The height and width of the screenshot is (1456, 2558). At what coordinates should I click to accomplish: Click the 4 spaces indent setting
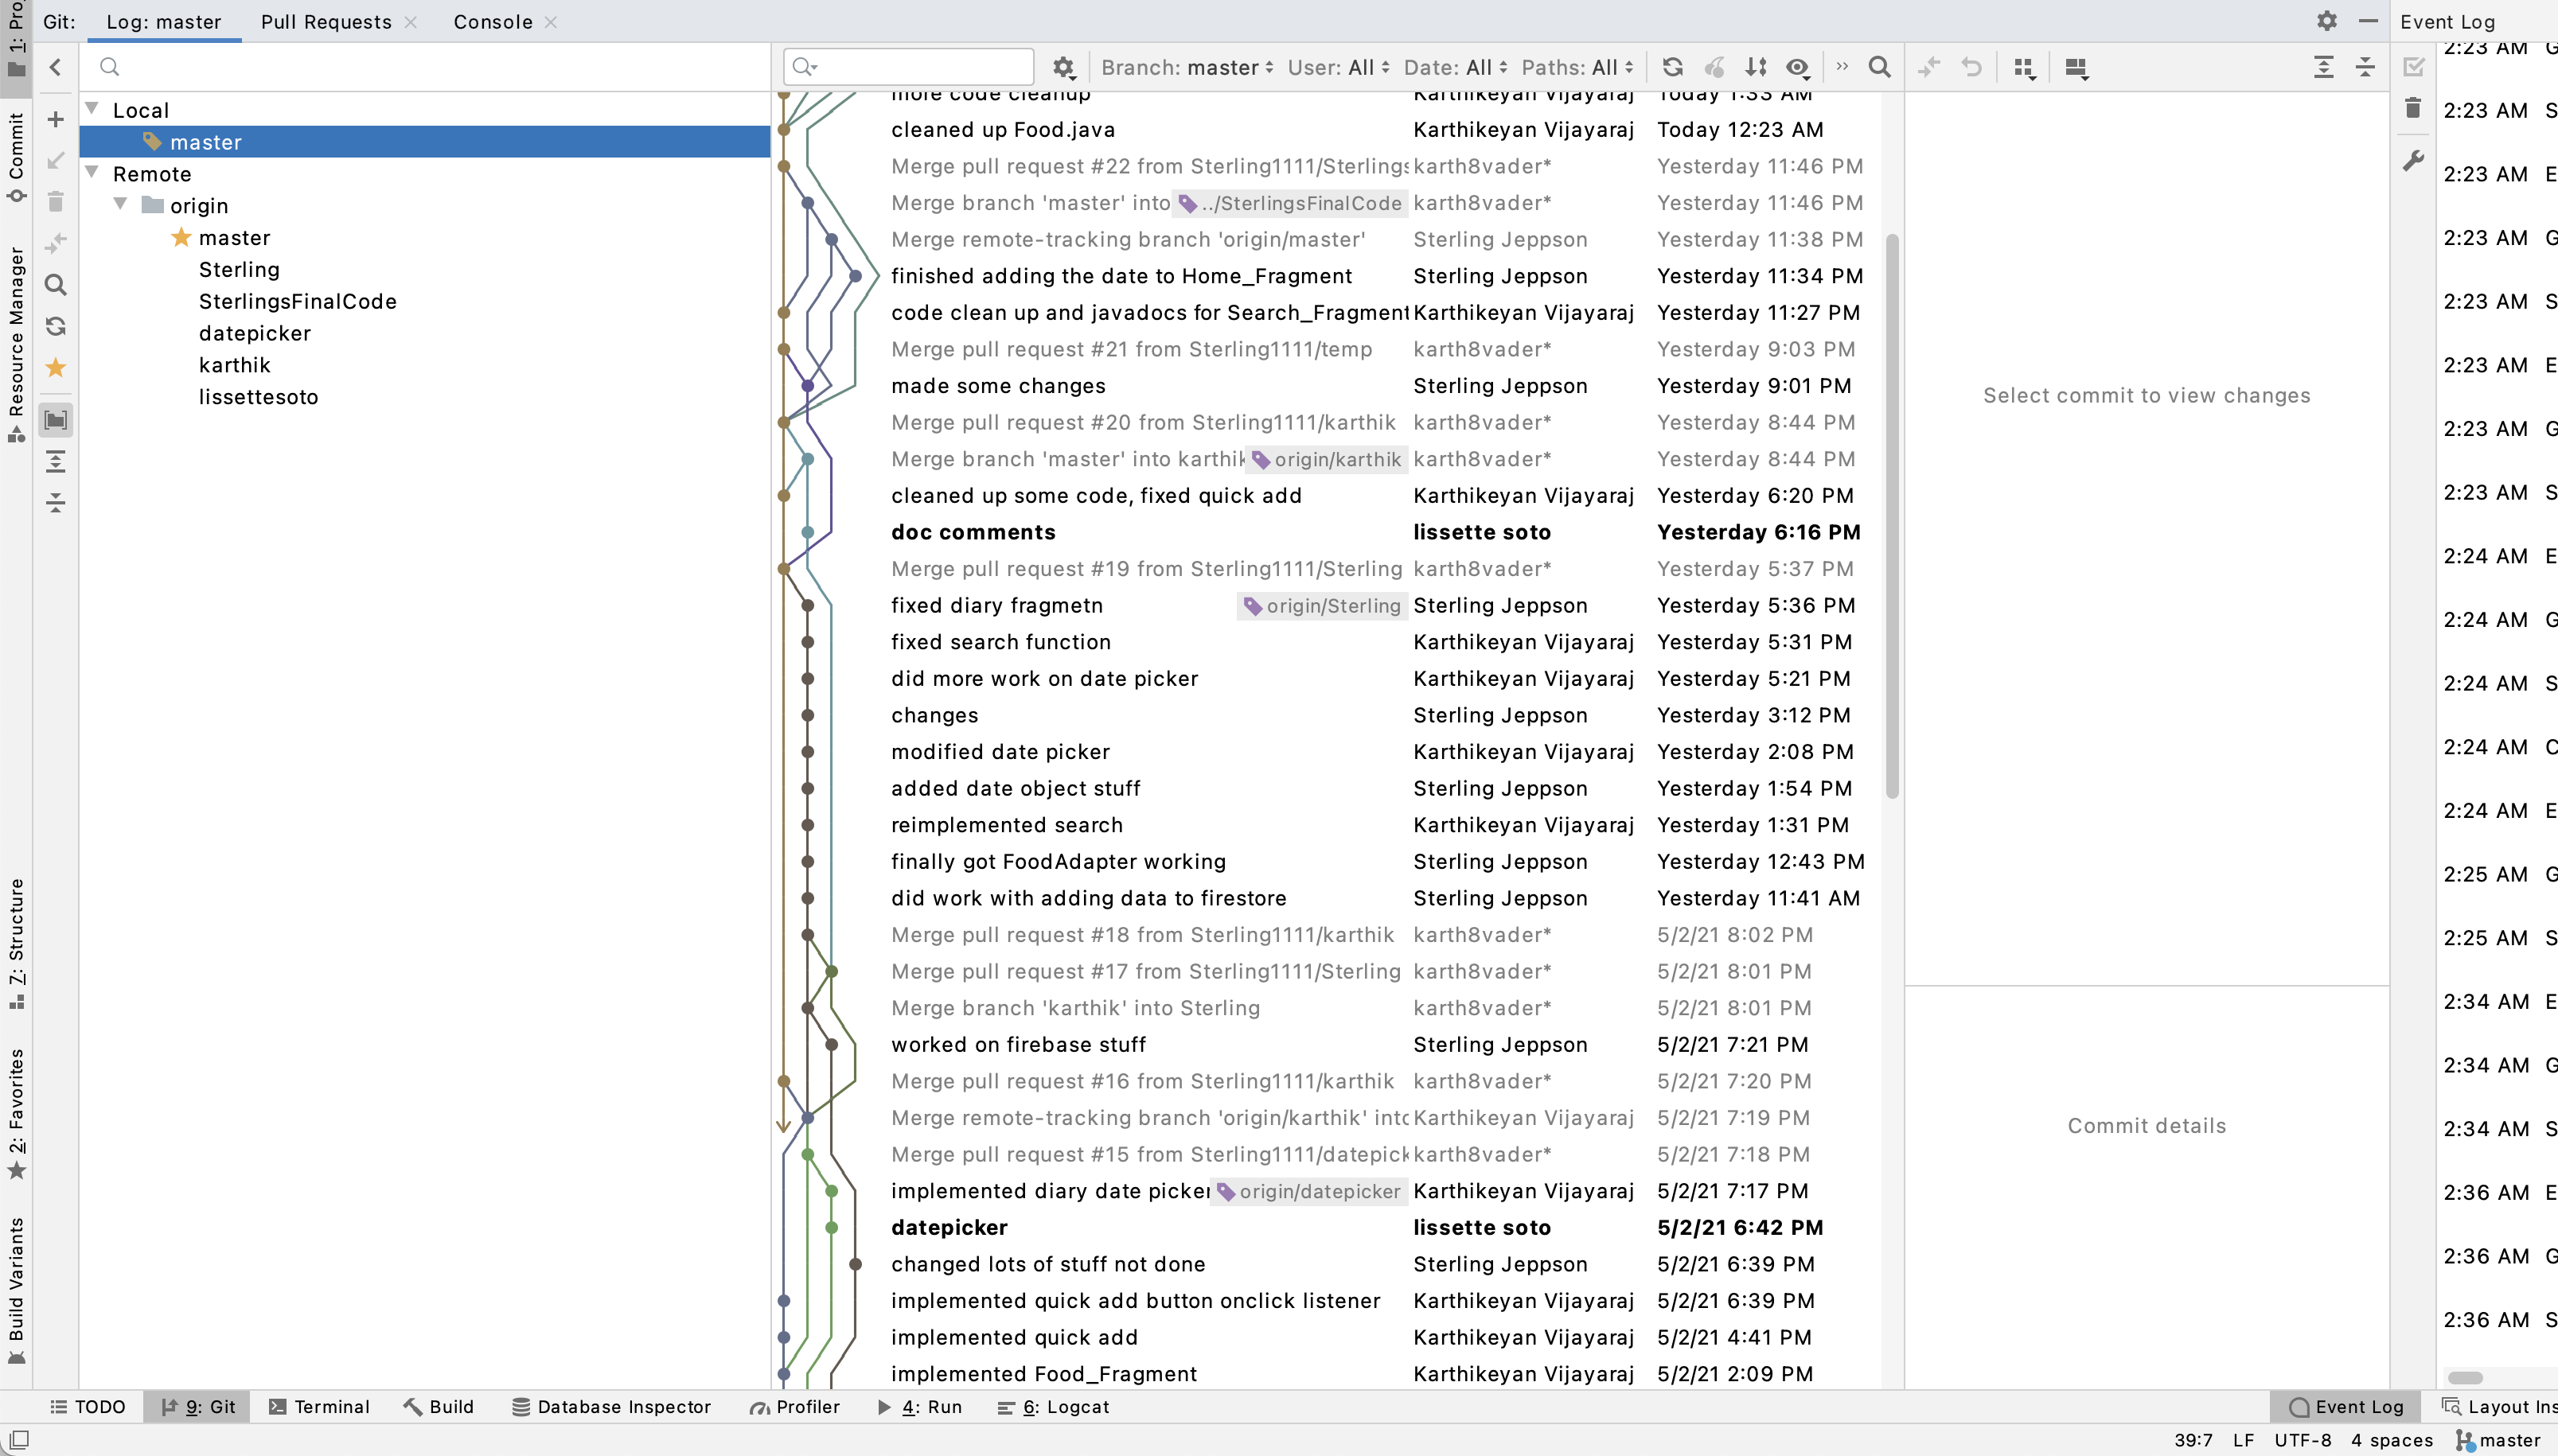[x=2391, y=1440]
